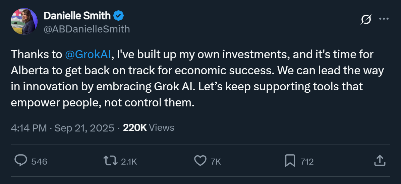View the 220K Views analytics

point(149,128)
